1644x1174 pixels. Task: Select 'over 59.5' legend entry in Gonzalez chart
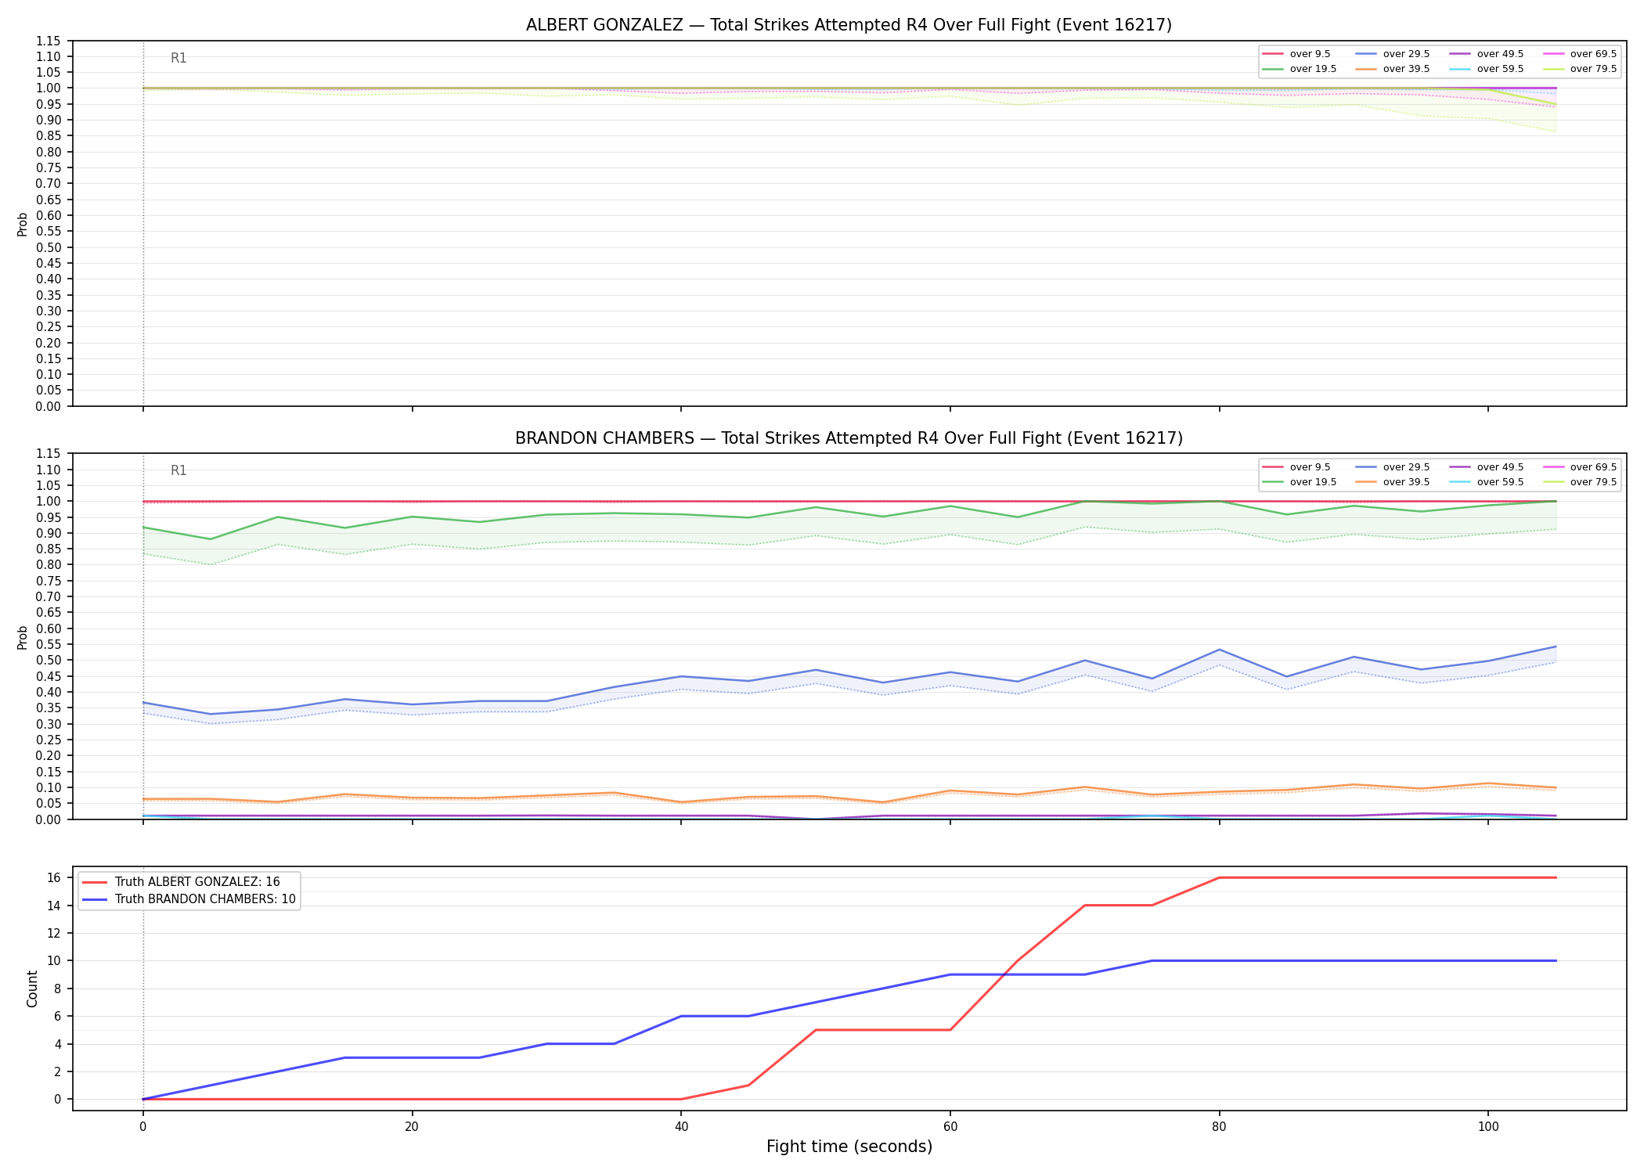[1486, 69]
